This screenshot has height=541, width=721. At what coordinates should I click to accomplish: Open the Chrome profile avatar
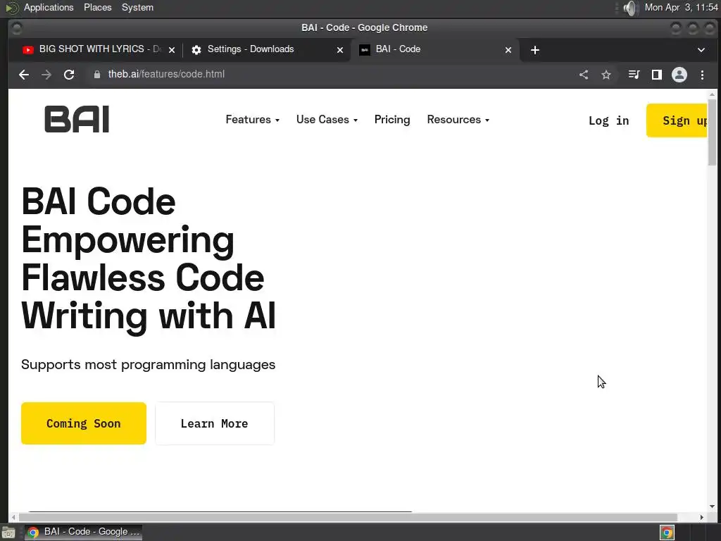[679, 75]
